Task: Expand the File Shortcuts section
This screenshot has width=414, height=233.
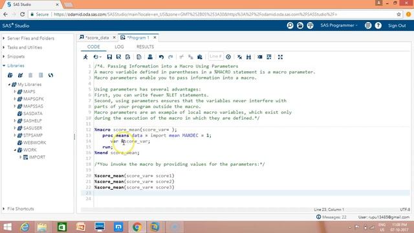Action: pyautogui.click(x=4, y=208)
